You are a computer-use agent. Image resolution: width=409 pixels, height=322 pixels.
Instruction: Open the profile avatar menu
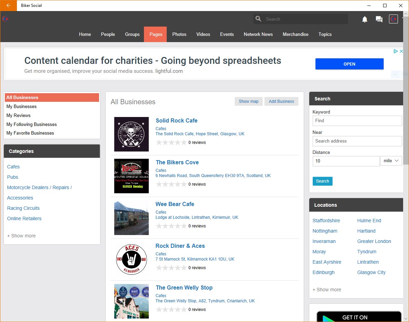pos(393,19)
